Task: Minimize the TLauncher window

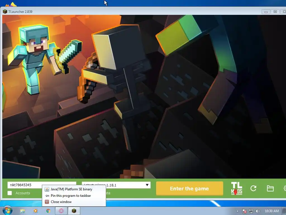Action: coord(266,12)
